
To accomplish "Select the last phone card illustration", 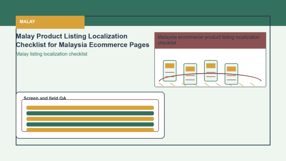I will point(231,74).
